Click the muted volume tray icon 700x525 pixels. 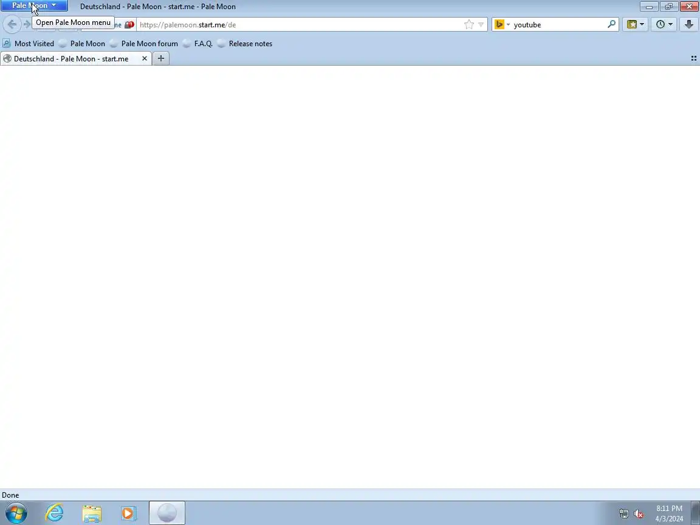point(639,514)
